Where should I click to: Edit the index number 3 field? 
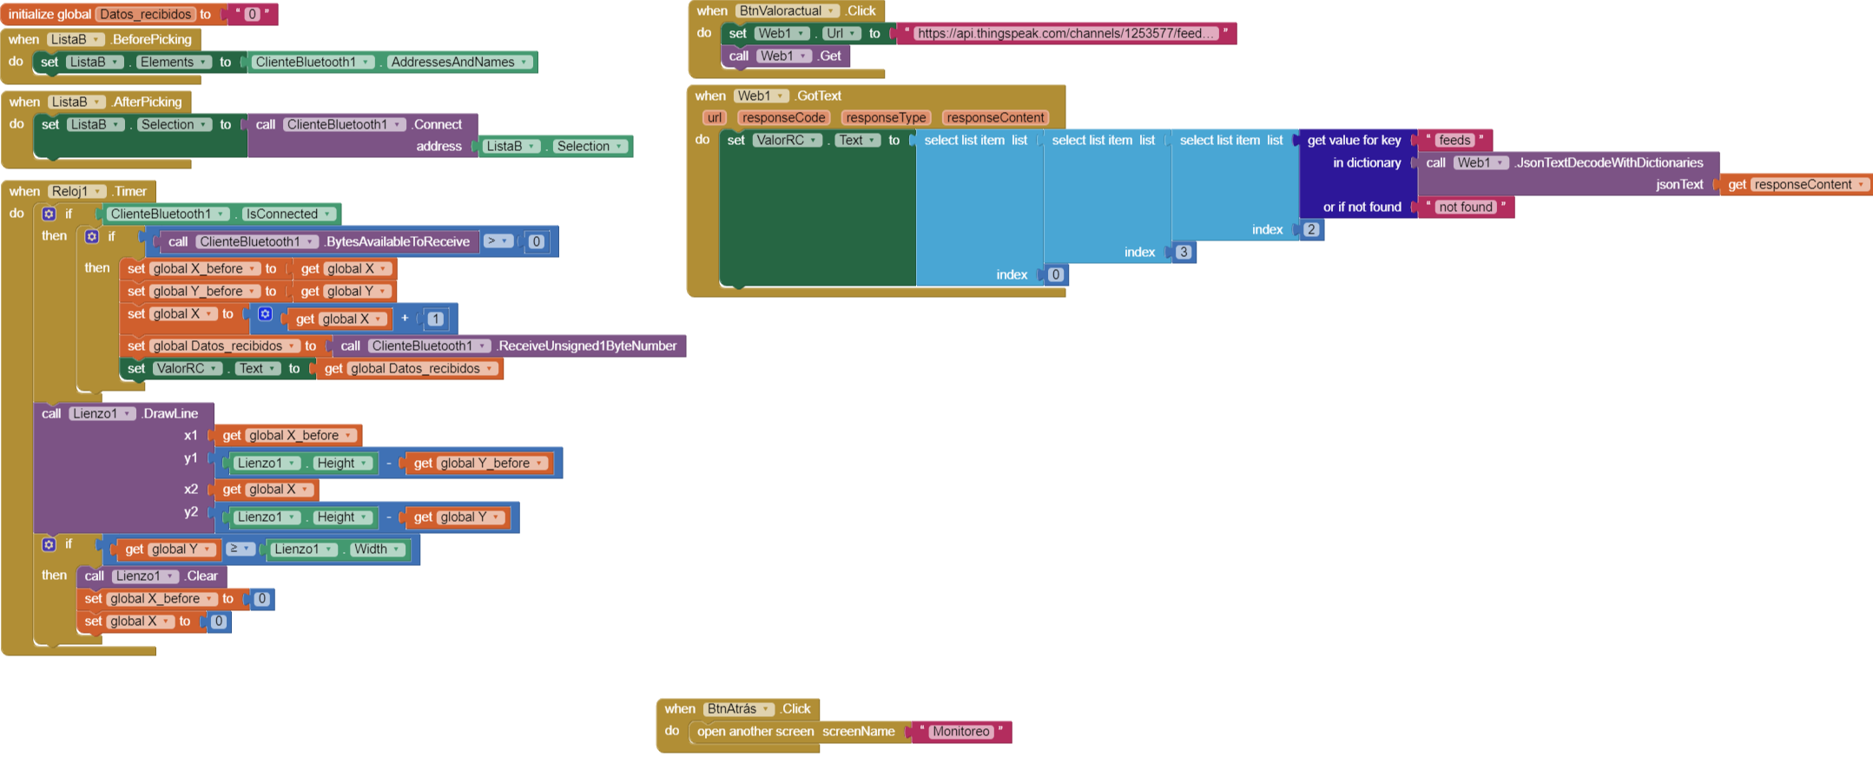[1184, 252]
